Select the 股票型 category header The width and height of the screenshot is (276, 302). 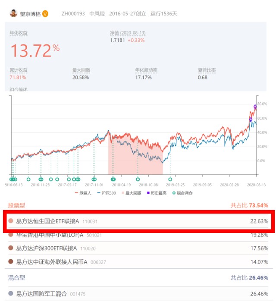click(x=17, y=205)
